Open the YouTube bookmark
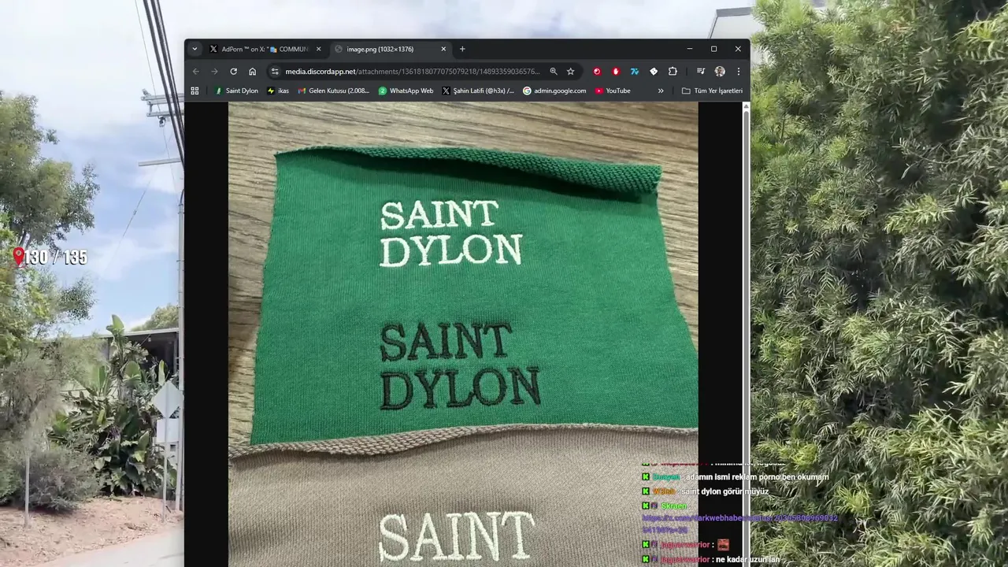The width and height of the screenshot is (1008, 567). [x=613, y=91]
